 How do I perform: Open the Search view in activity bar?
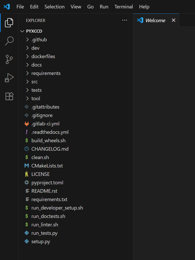(9, 41)
